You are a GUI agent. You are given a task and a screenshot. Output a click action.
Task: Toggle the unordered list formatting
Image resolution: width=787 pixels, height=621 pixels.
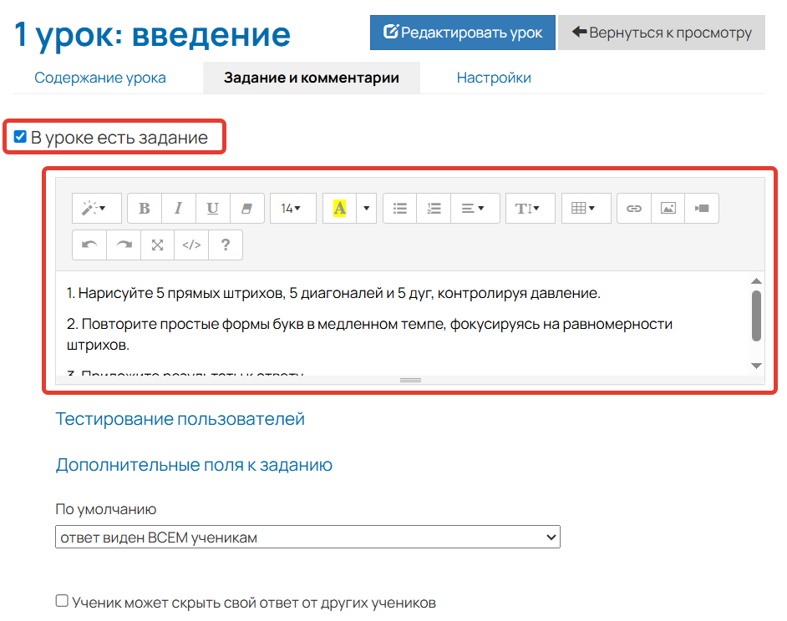[x=399, y=208]
